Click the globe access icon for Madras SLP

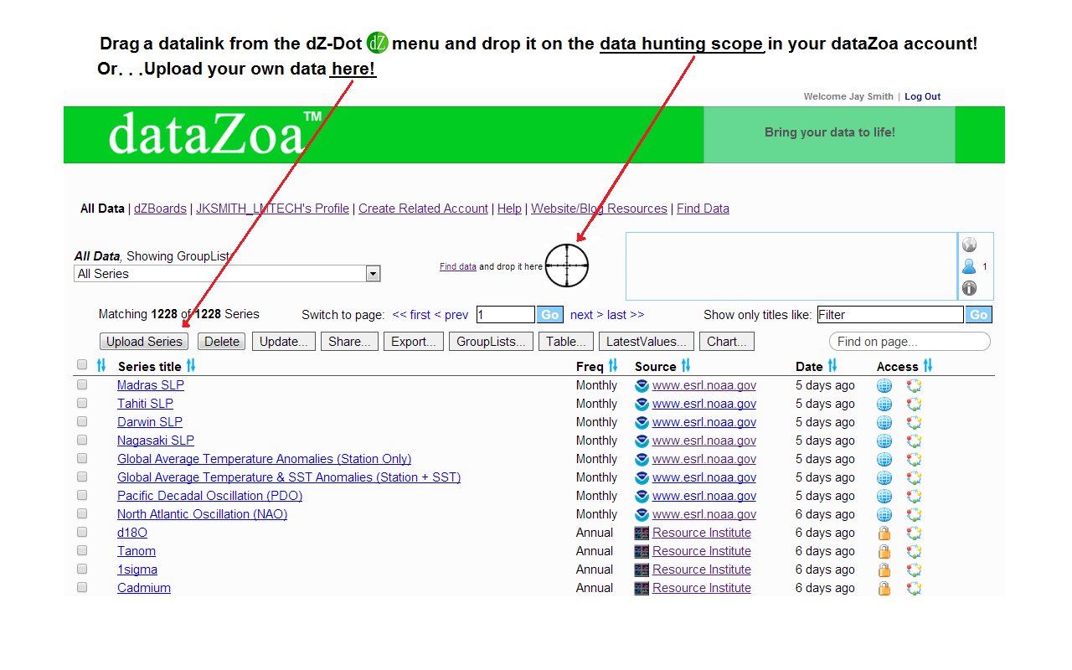click(884, 386)
